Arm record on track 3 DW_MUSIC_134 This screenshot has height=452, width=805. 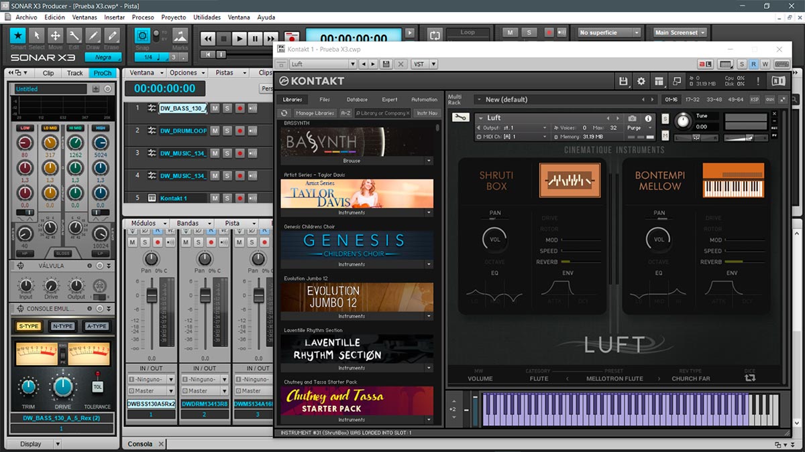(239, 153)
